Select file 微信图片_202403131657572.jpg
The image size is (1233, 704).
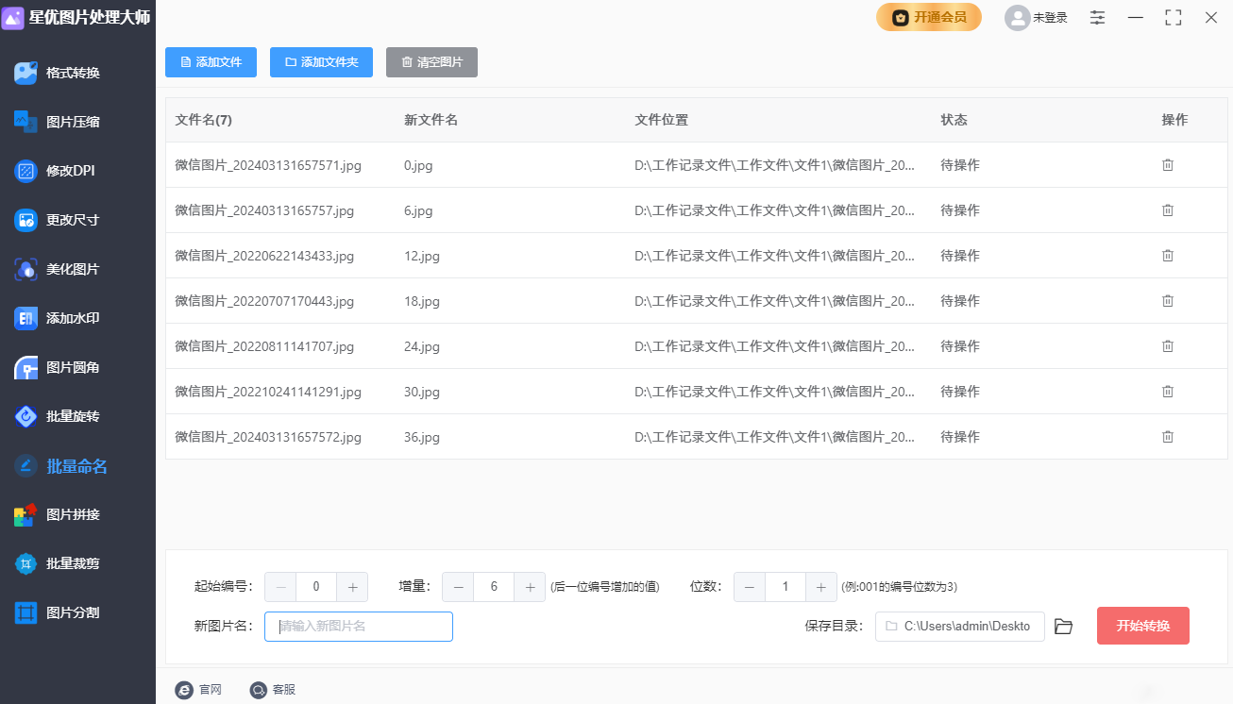pos(268,437)
